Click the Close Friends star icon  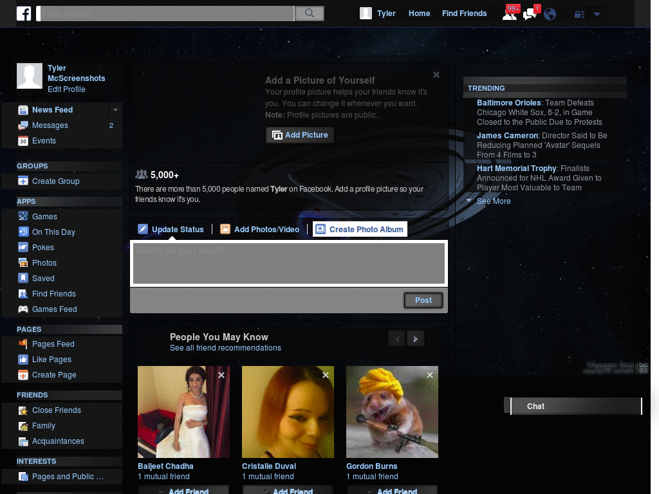coord(23,410)
